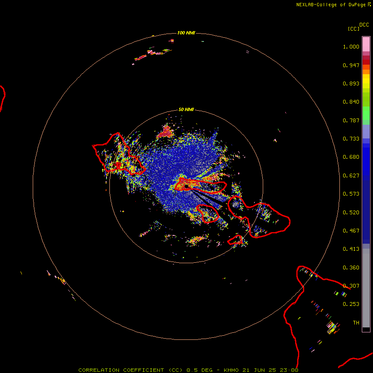Image resolution: width=373 pixels, height=373 pixels.
Task: Click the 0.520 scale value
Action: pyautogui.click(x=351, y=213)
